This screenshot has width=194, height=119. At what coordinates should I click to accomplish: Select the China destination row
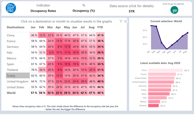pos(18,35)
